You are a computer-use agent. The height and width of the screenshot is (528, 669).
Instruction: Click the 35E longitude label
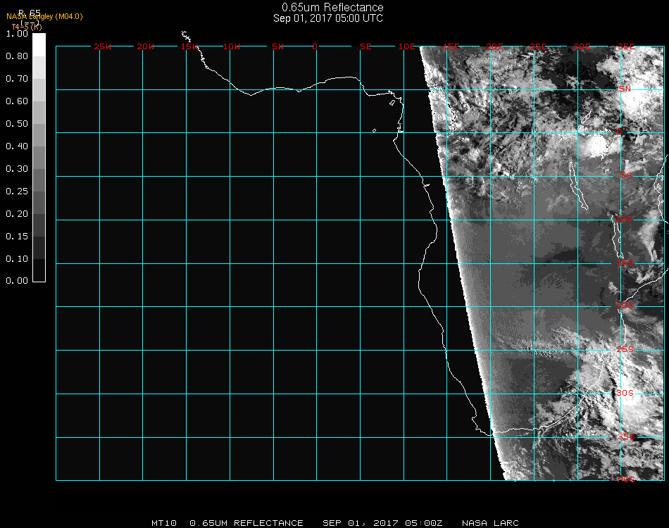[626, 46]
